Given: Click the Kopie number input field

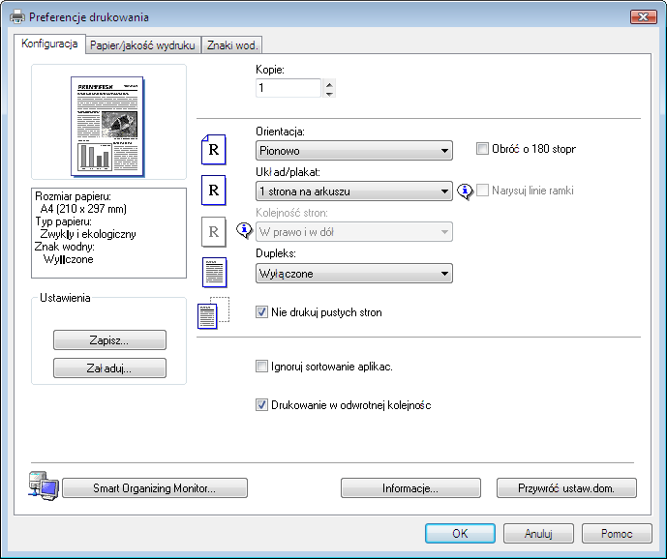Looking at the screenshot, I should (x=288, y=88).
